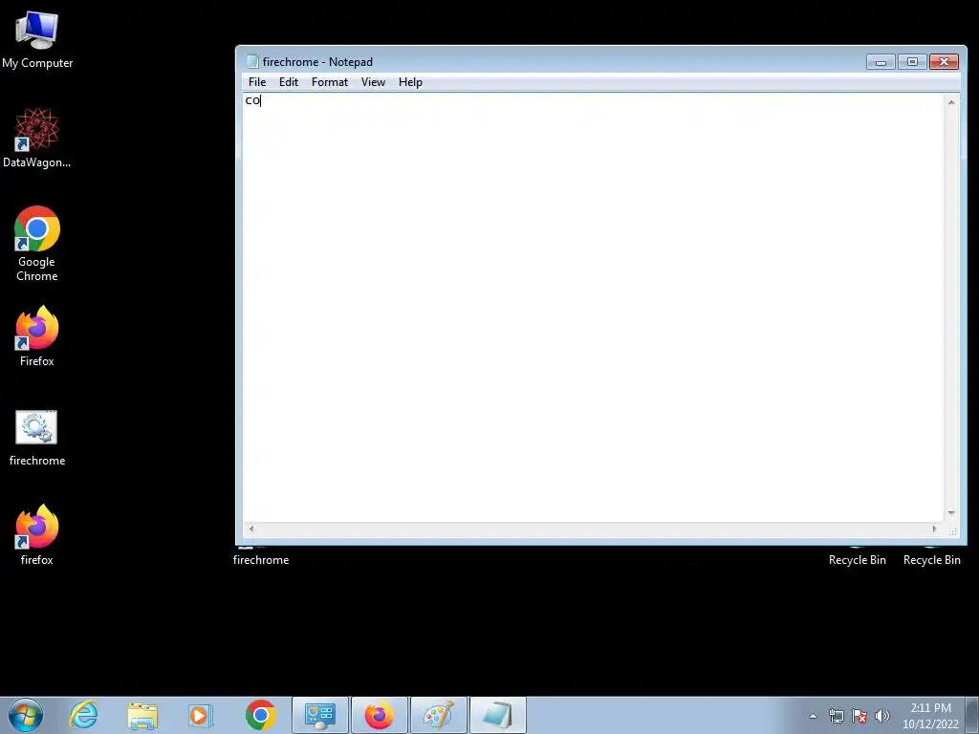Open the Windows Start menu
The height and width of the screenshot is (734, 979).
tap(26, 715)
